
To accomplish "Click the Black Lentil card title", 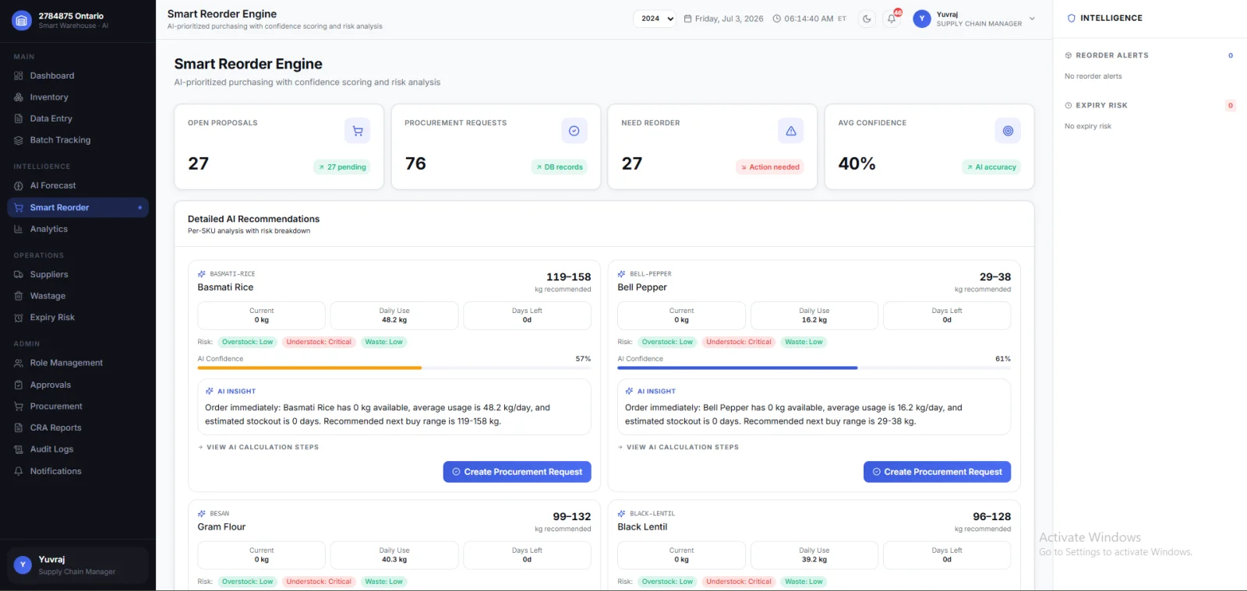I will click(x=642, y=527).
